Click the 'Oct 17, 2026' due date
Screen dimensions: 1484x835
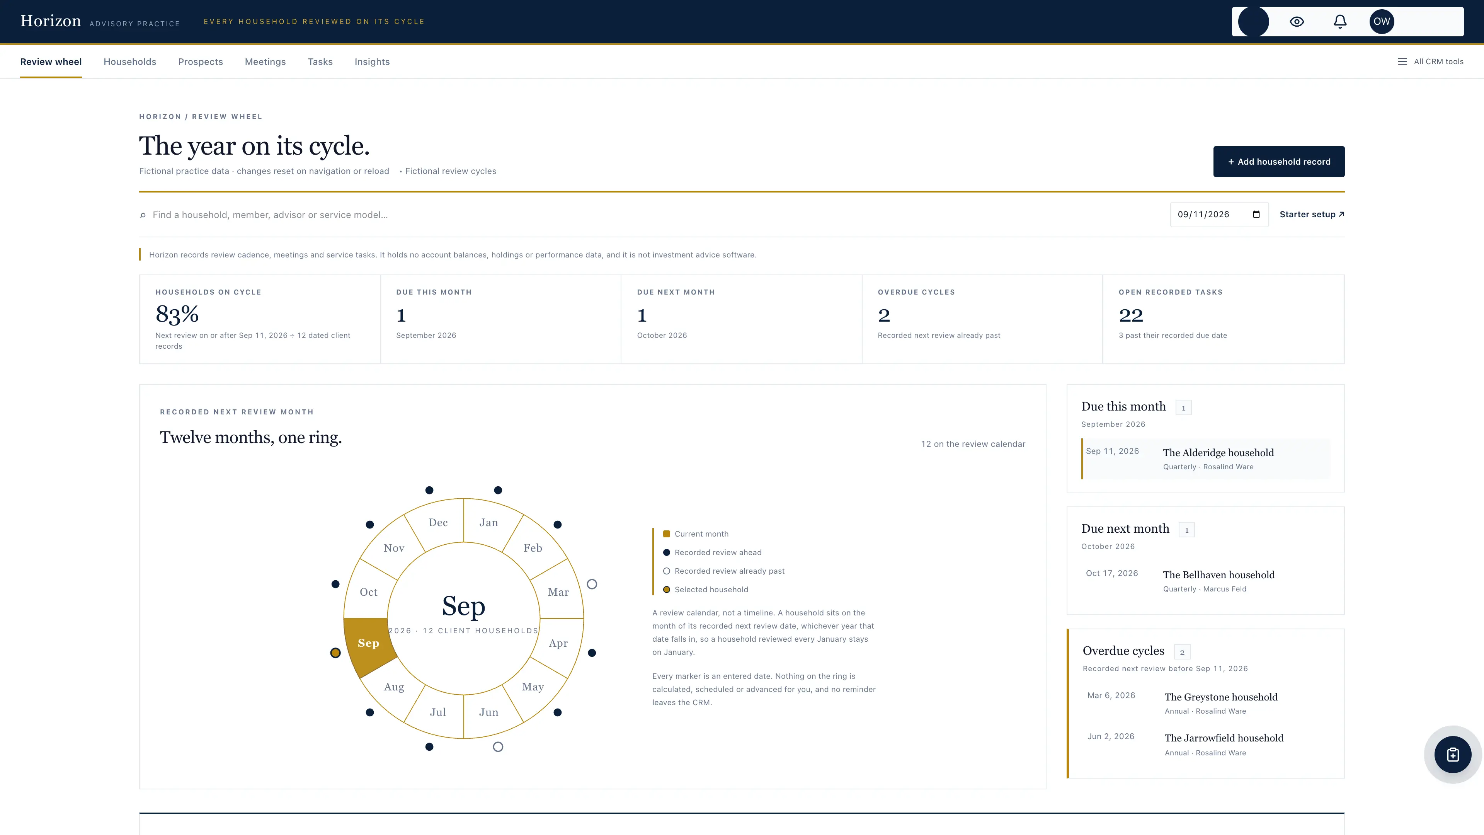pos(1112,573)
